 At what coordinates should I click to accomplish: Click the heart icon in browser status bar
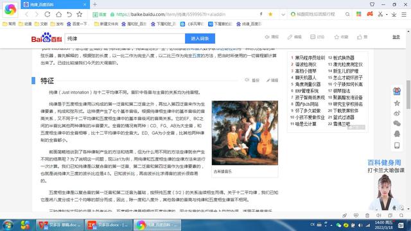pyautogui.click(x=356, y=216)
